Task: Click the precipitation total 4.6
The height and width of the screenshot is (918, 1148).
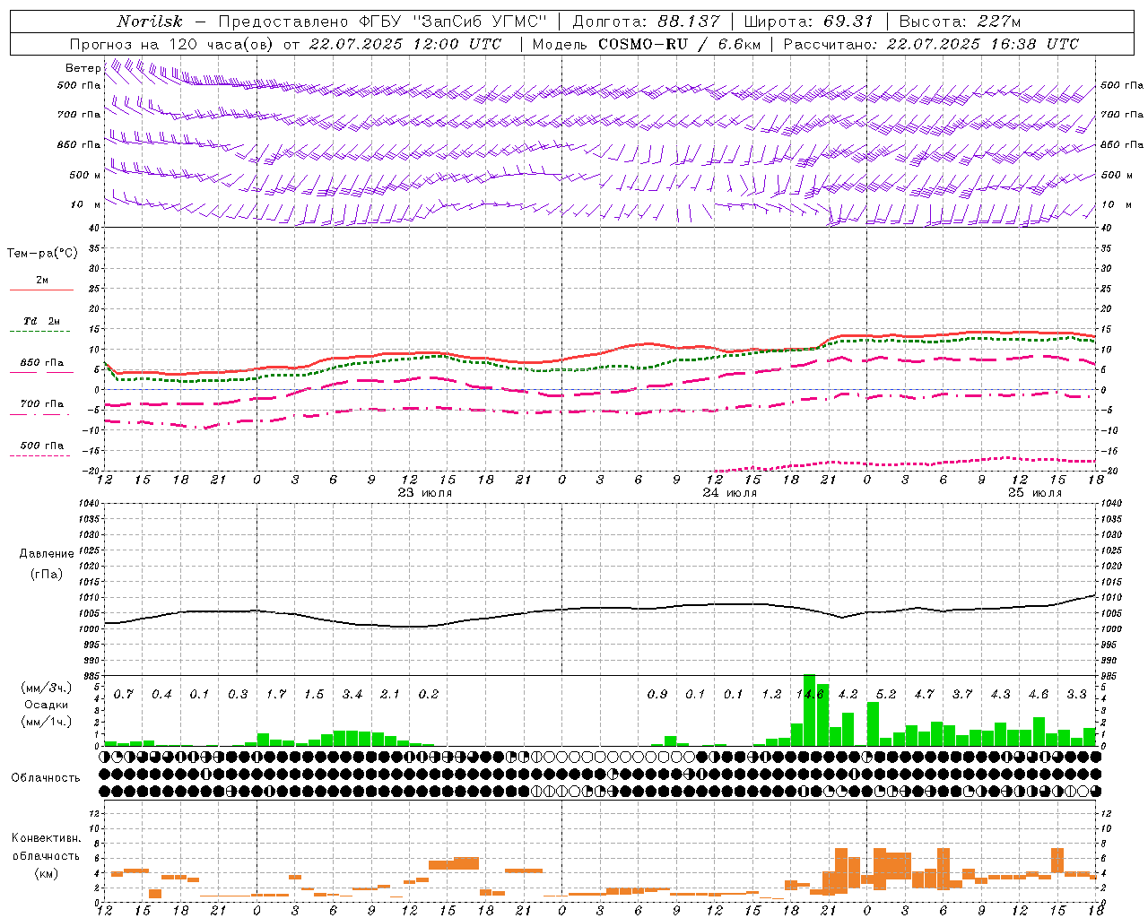Action: point(1039,695)
